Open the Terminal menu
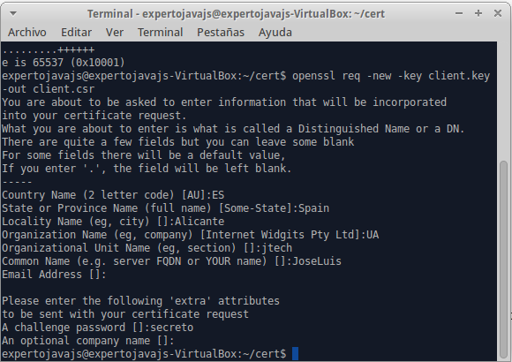512x362 pixels. coord(160,33)
